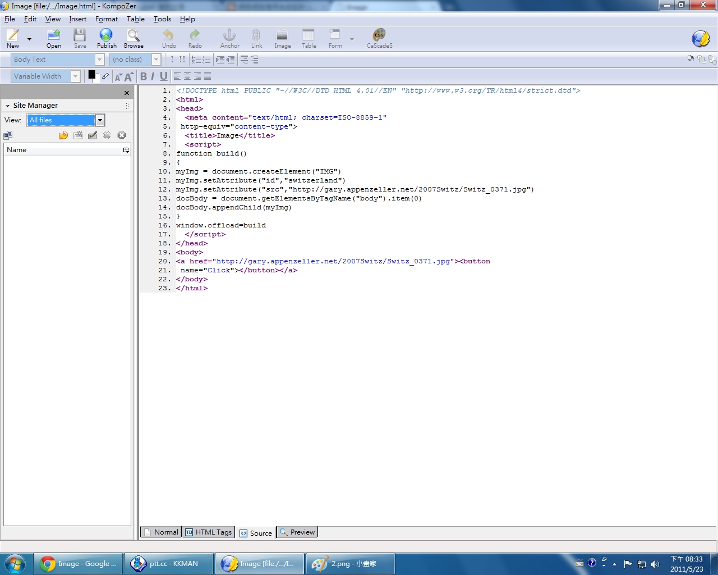718x575 pixels.
Task: Click the decrease font size icon
Action: [118, 77]
